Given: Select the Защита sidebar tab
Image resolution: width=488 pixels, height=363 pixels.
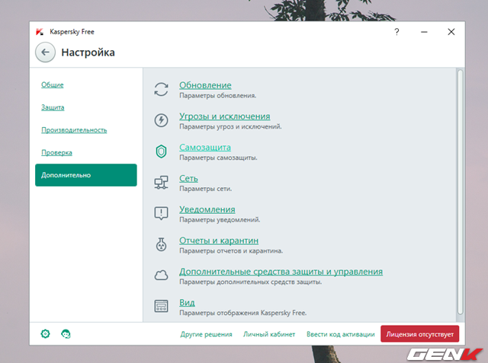Looking at the screenshot, I should tap(53, 107).
